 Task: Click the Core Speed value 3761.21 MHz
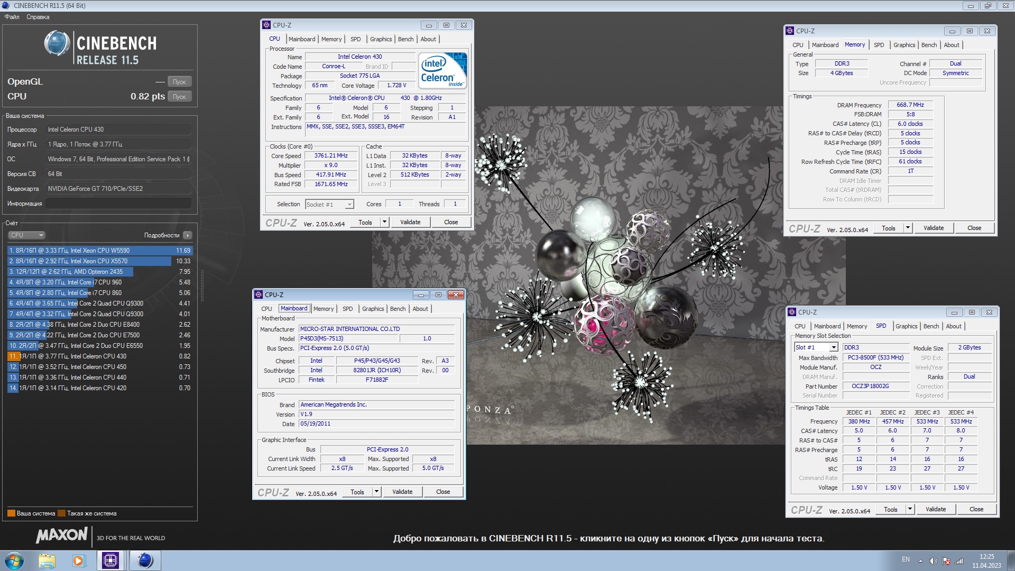coord(331,156)
